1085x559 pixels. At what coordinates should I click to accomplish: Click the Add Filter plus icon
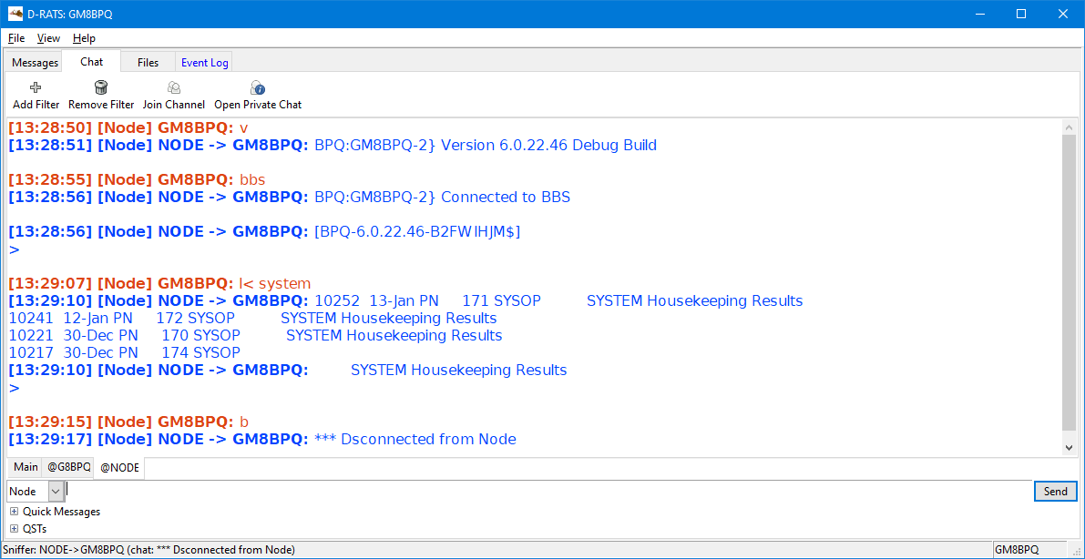point(36,88)
